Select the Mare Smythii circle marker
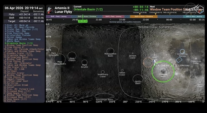The image size is (207, 113). [x=85, y=62]
